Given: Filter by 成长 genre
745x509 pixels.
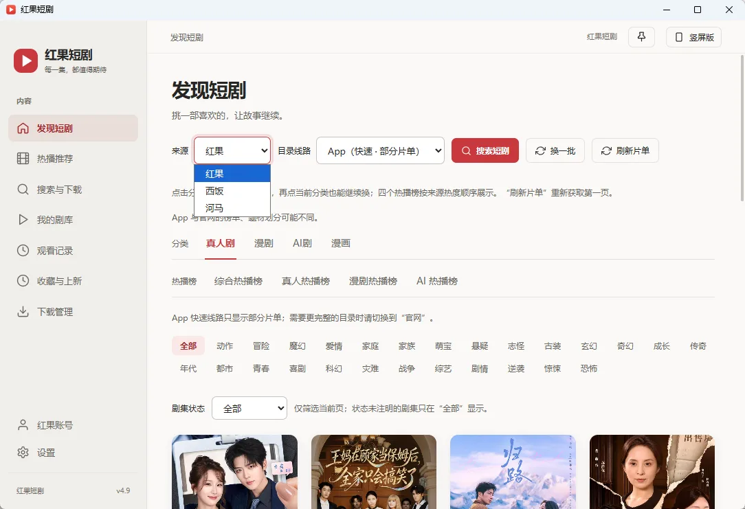Looking at the screenshot, I should click(662, 346).
